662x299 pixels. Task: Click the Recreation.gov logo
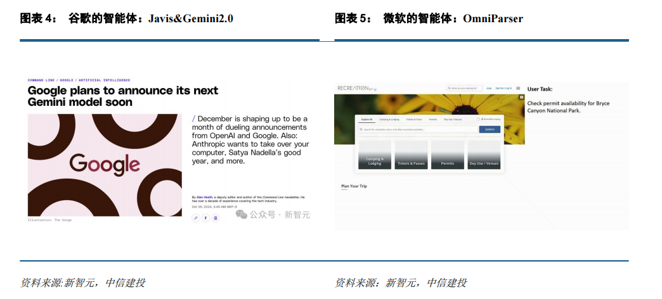357,88
